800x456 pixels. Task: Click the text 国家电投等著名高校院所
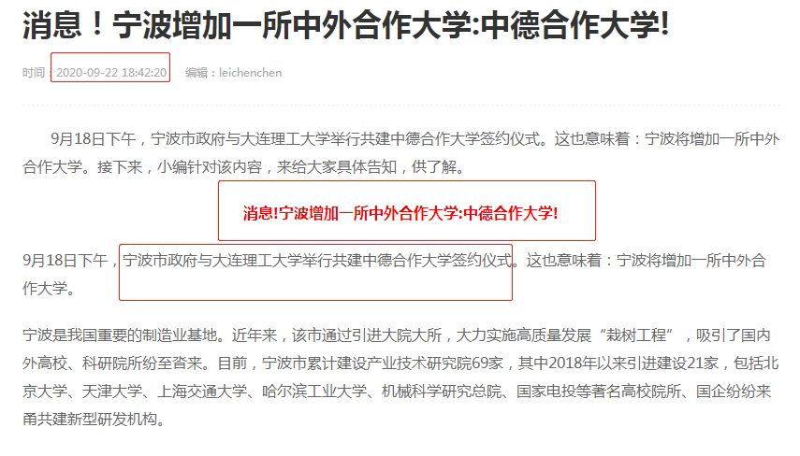tap(599, 392)
